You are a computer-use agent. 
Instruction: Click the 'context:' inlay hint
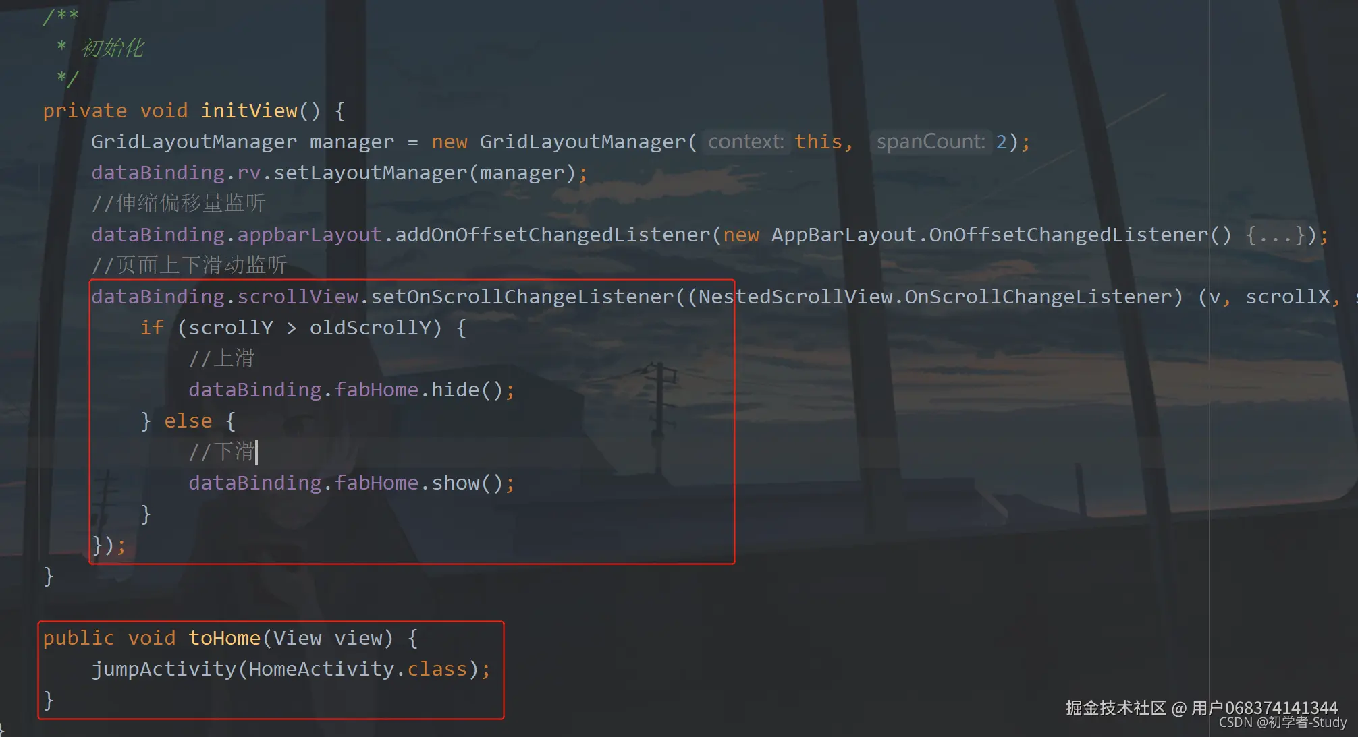(745, 142)
